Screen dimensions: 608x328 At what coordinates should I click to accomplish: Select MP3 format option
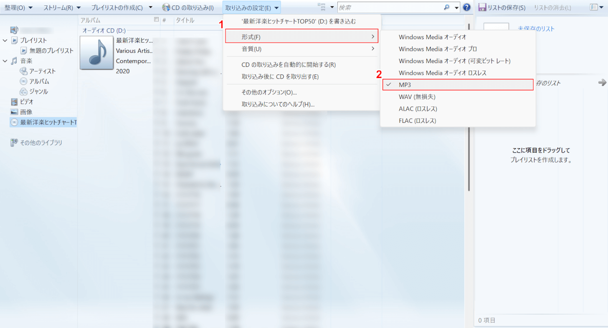458,85
